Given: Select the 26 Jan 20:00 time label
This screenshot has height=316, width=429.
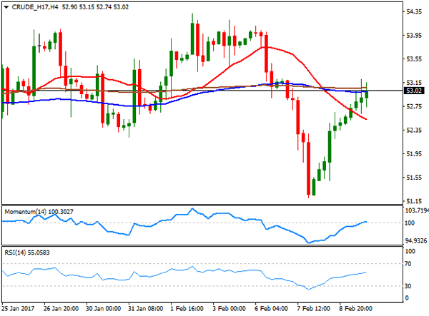Looking at the screenshot, I should click(x=61, y=309).
